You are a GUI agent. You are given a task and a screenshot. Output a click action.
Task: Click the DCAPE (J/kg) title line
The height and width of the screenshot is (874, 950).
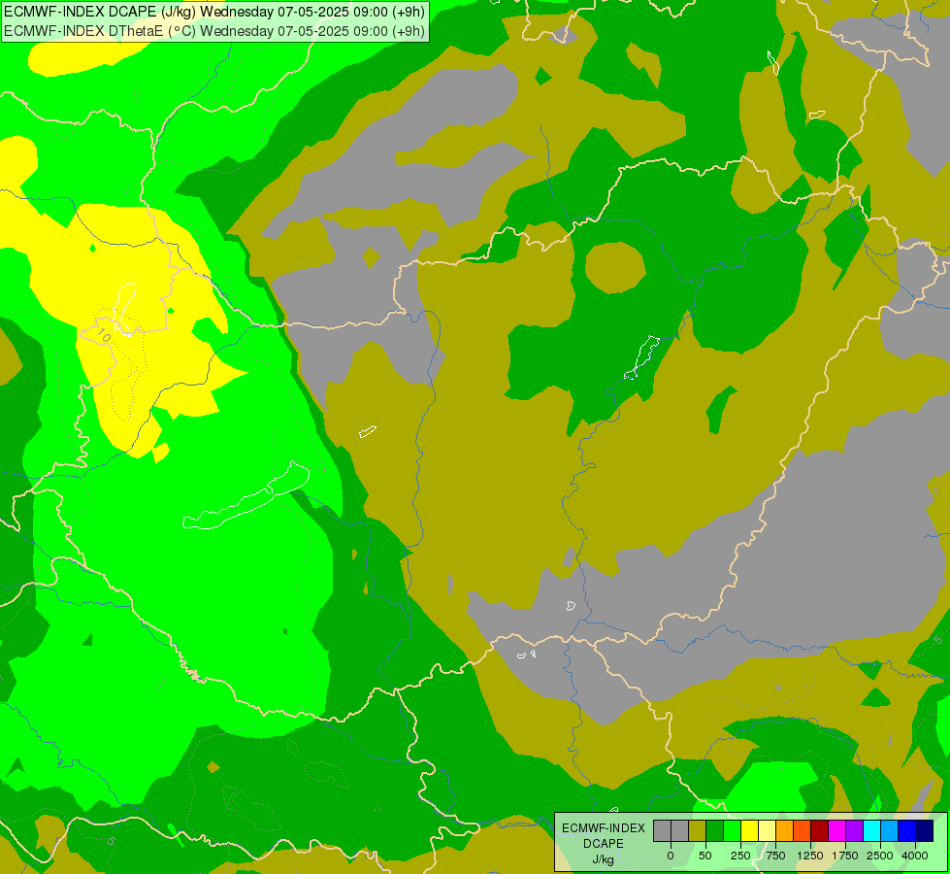(x=215, y=12)
